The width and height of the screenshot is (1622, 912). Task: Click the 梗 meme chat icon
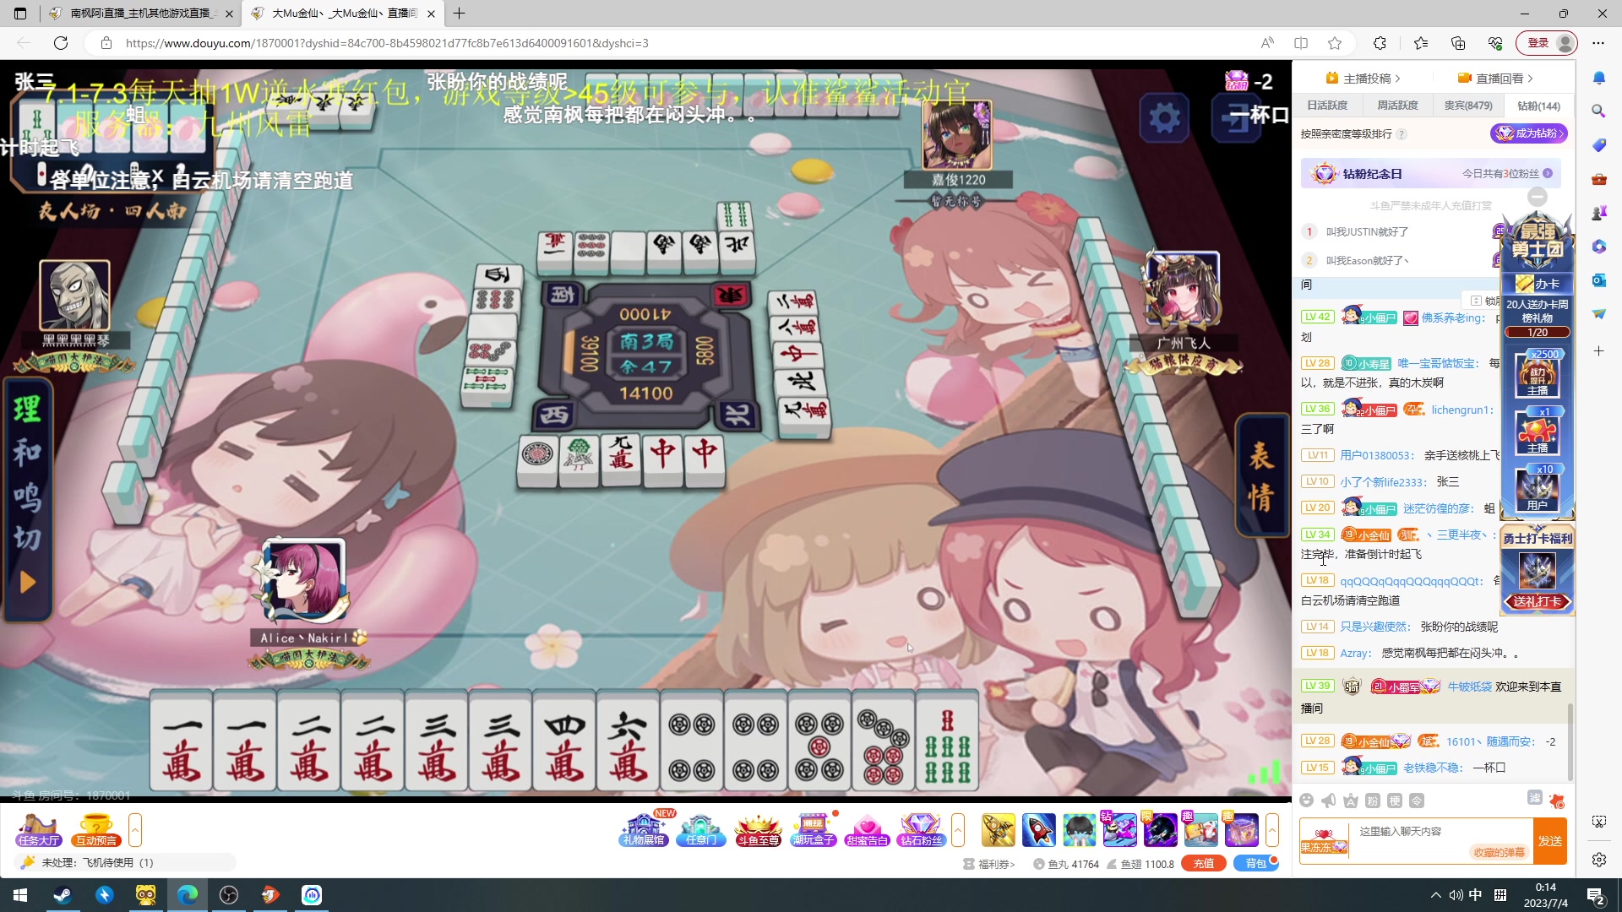1395,801
